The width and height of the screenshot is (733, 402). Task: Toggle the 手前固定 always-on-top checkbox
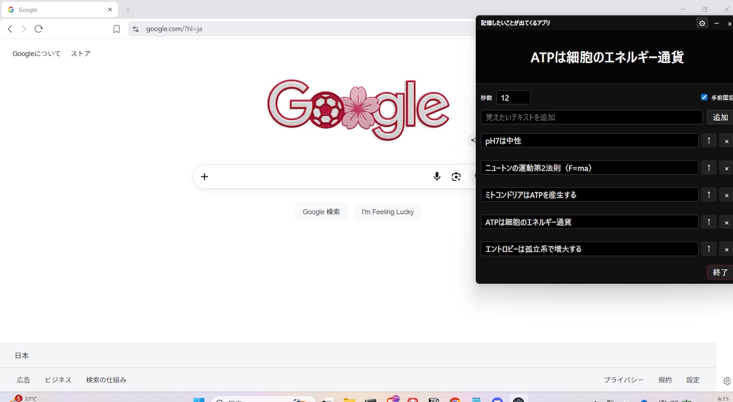(704, 97)
